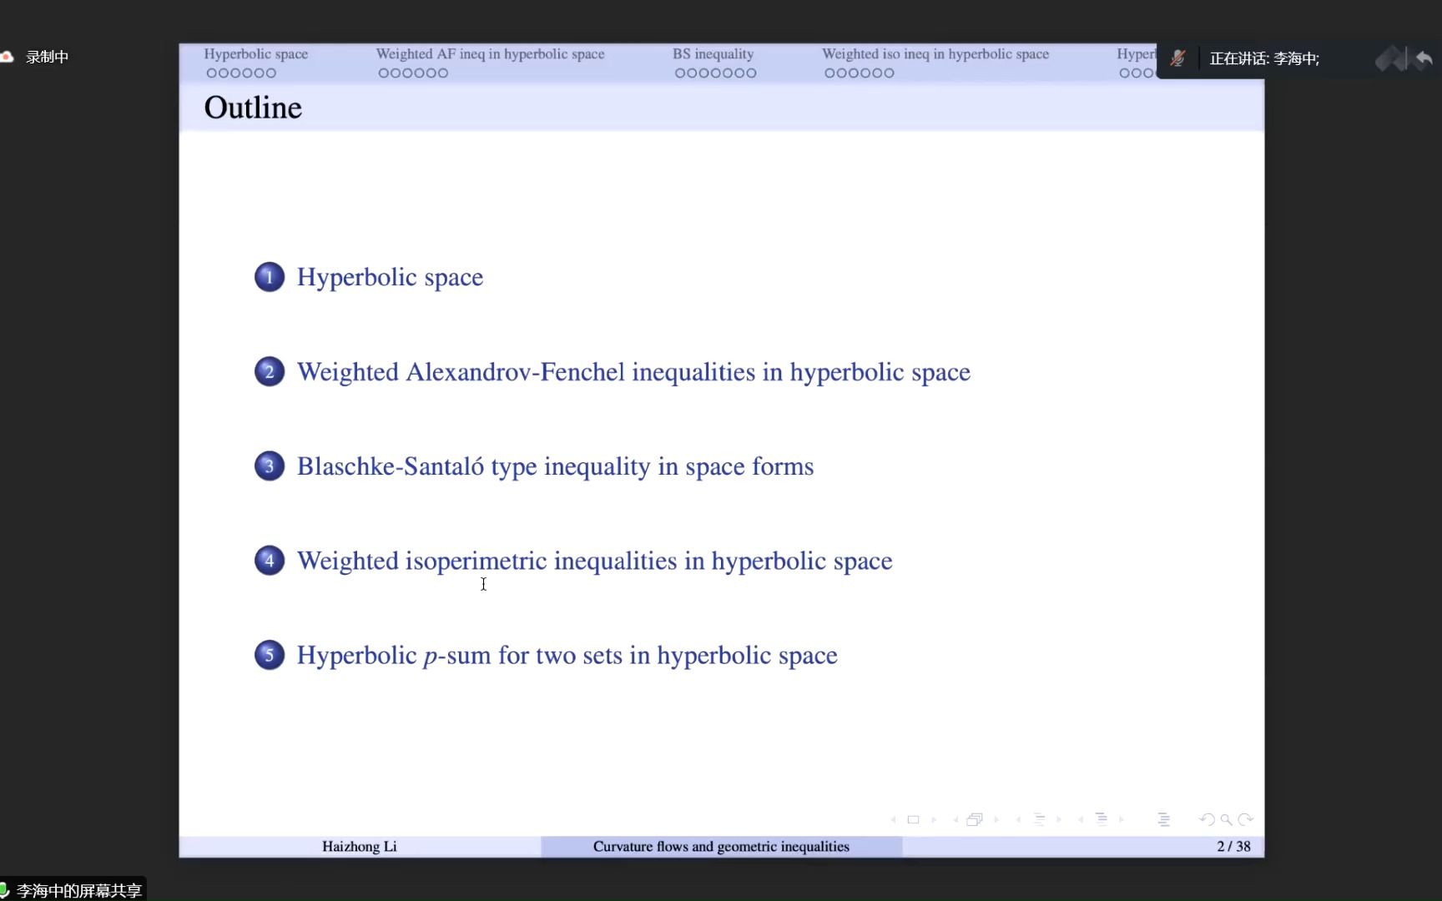The height and width of the screenshot is (901, 1442).
Task: Click the reply arrow icon in speaker bar
Action: [1424, 58]
